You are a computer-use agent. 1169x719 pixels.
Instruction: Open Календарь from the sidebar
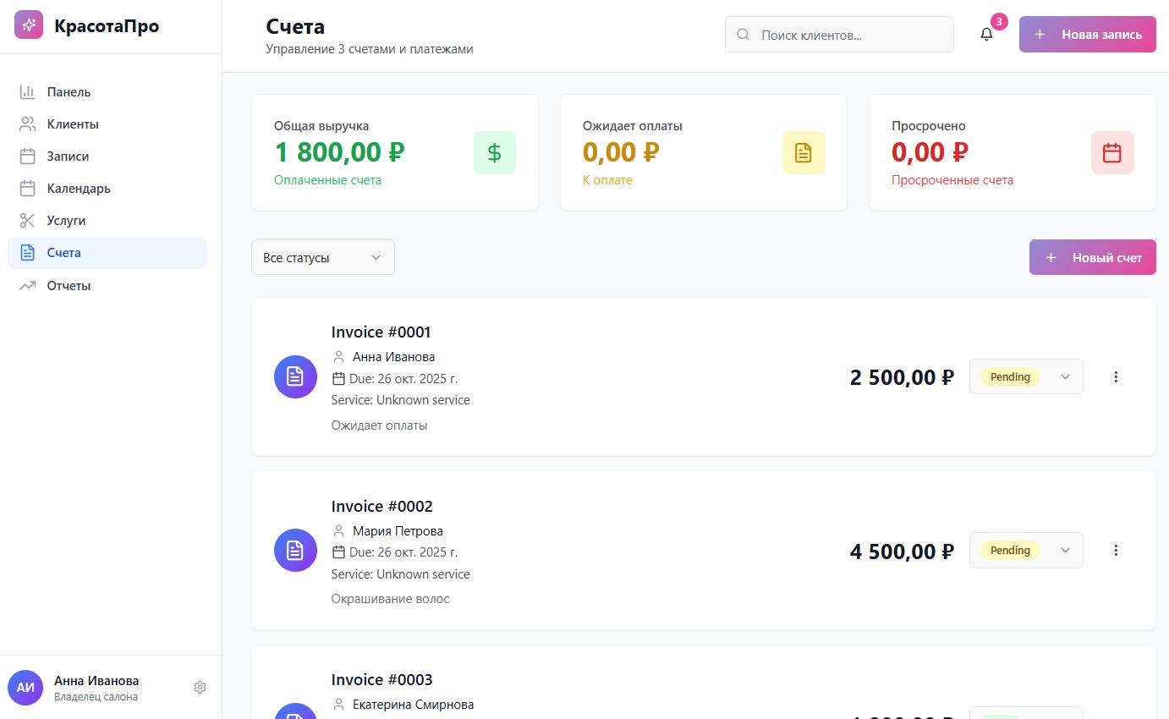click(79, 189)
